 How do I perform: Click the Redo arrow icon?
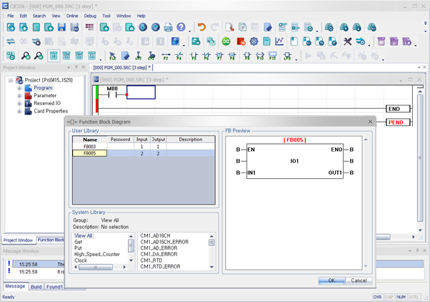point(214,27)
